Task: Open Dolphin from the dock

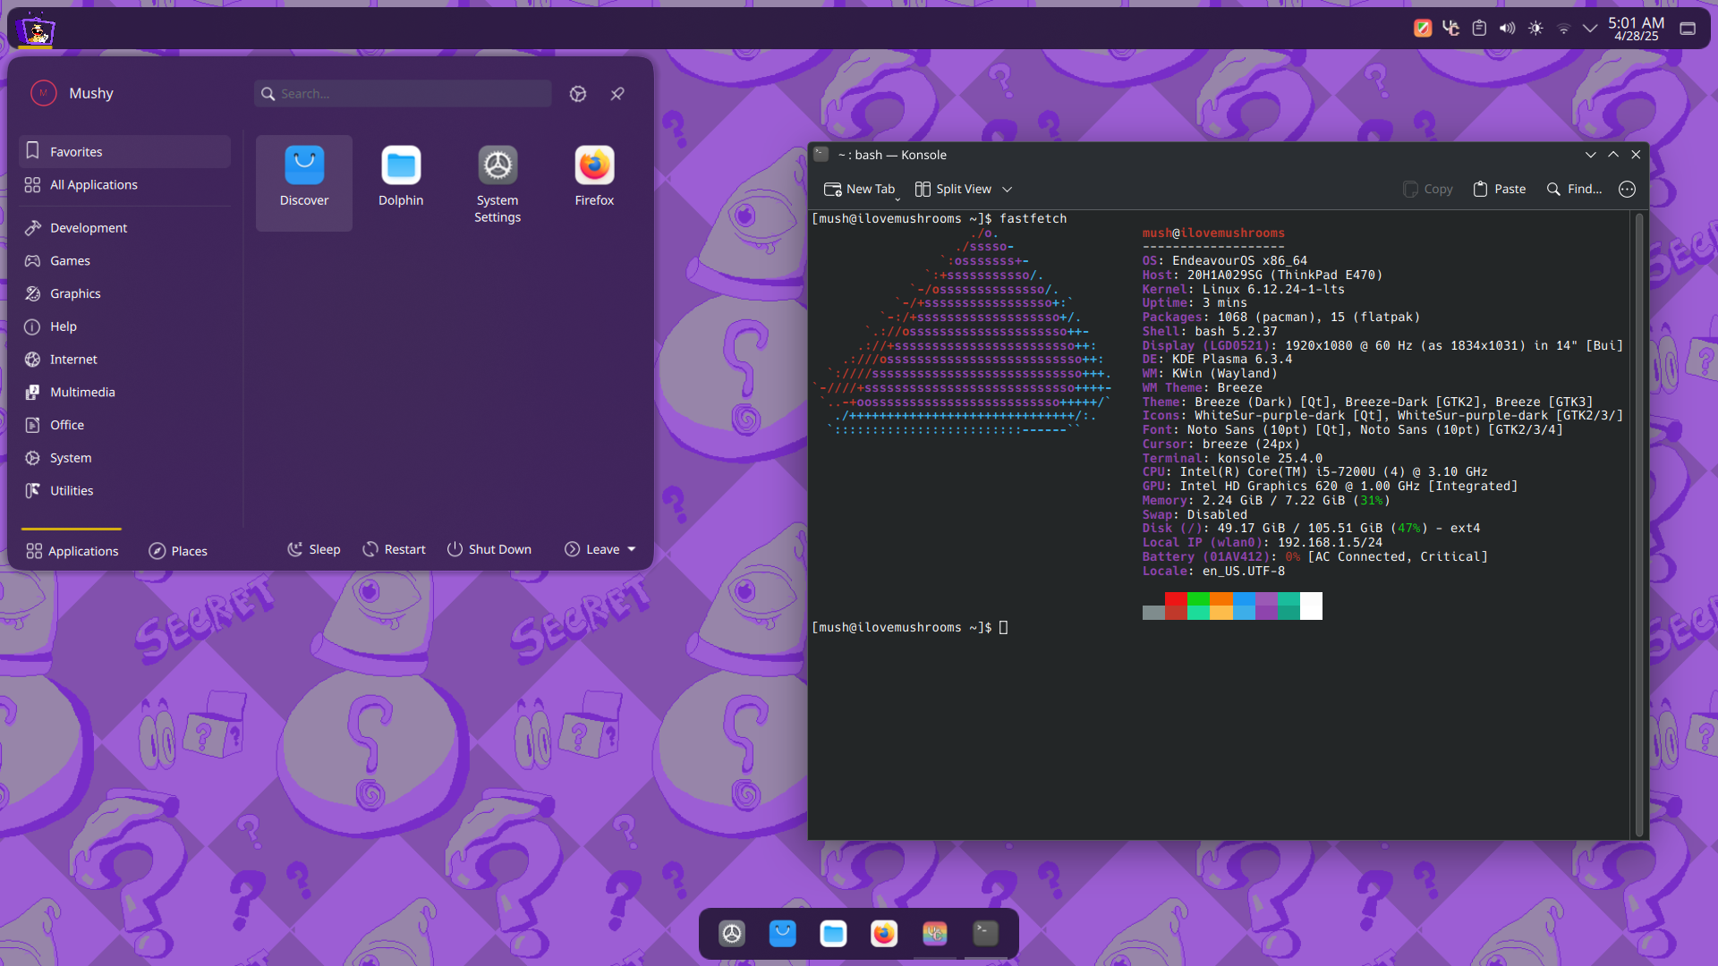Action: tap(833, 934)
